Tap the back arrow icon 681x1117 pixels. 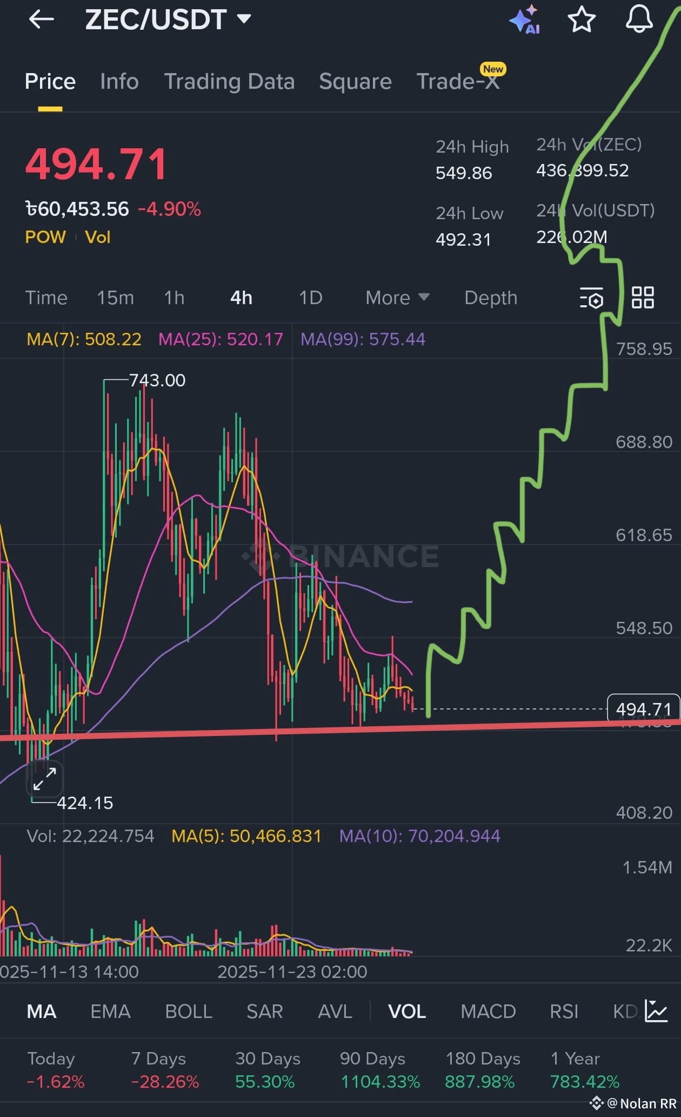pyautogui.click(x=42, y=19)
